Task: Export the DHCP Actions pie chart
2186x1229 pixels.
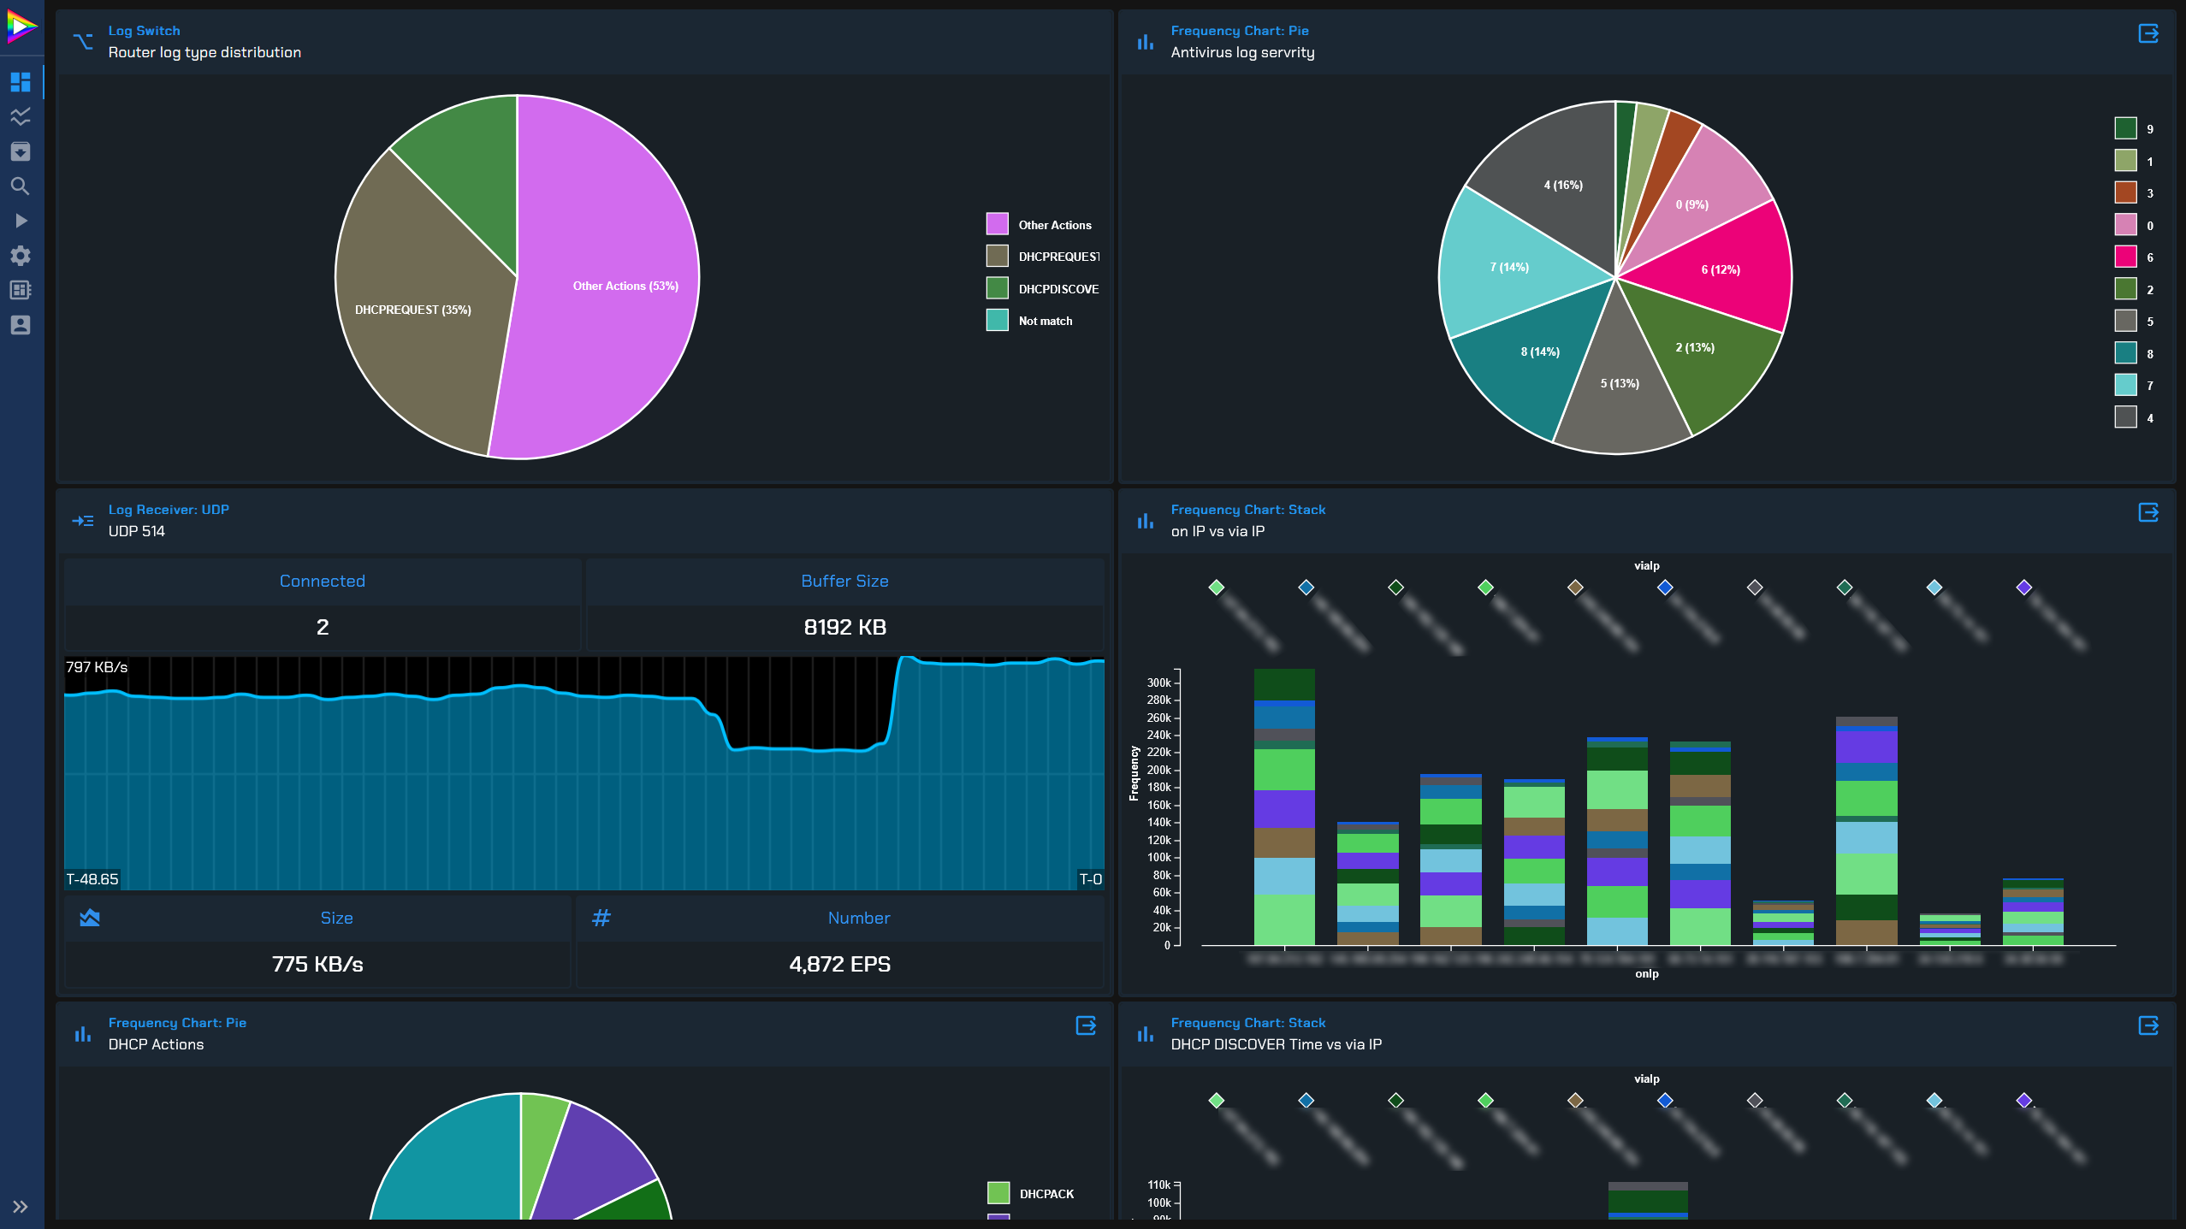Action: (x=1085, y=1025)
